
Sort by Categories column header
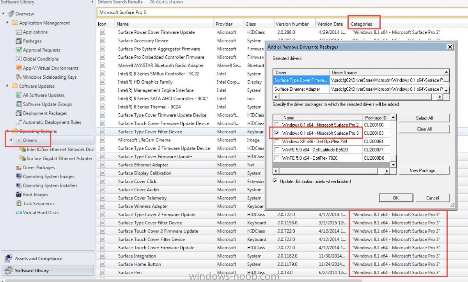click(x=362, y=24)
